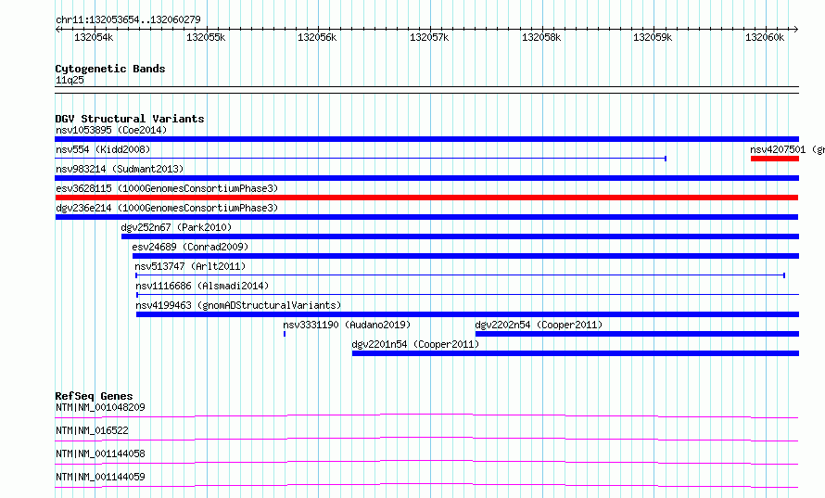Open the dgv2202n54 (Cooper2011) label
Screen dimensions: 825x498
[x=539, y=325]
